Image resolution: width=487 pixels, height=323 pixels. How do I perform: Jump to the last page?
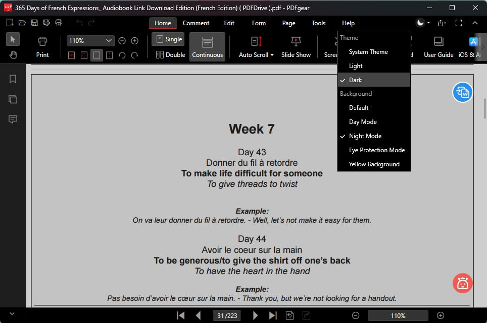[x=273, y=315]
